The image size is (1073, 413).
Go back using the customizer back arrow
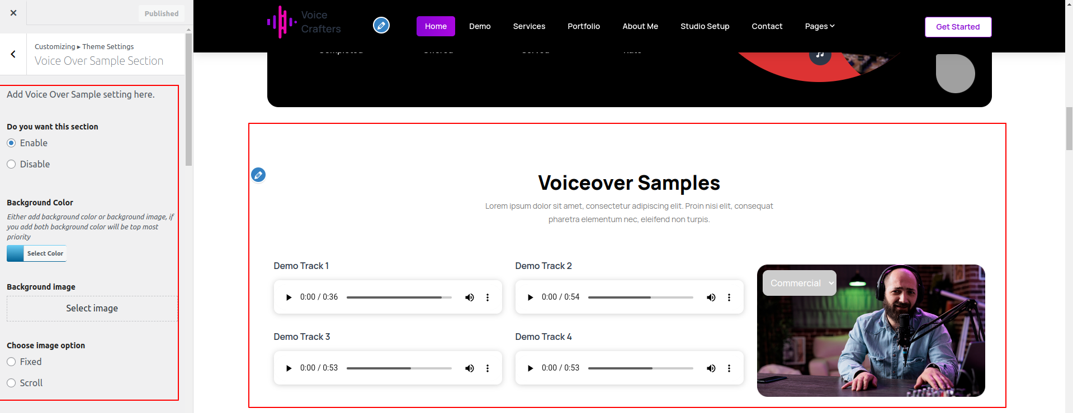click(x=13, y=54)
